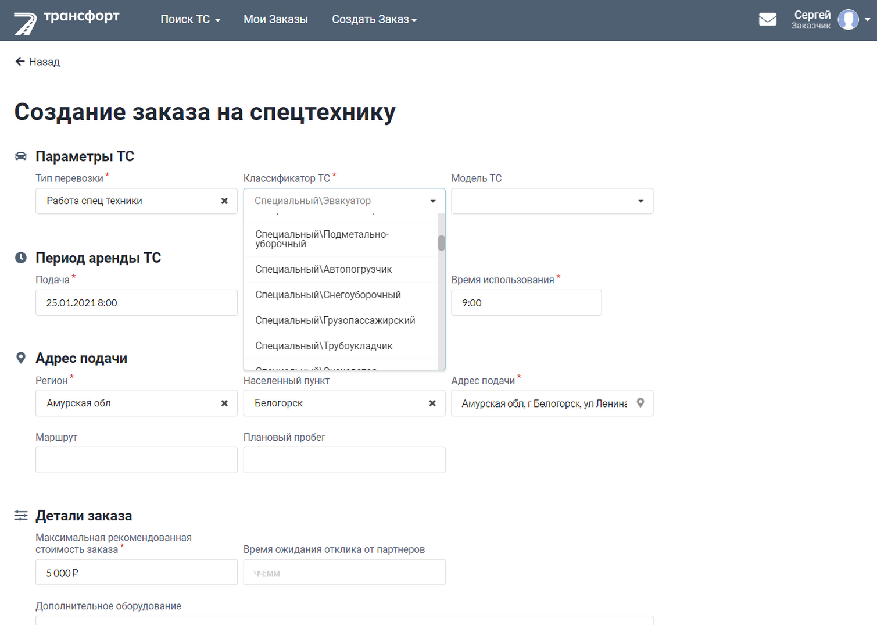The height and width of the screenshot is (625, 877).
Task: Open the messages envelope icon
Action: click(767, 19)
